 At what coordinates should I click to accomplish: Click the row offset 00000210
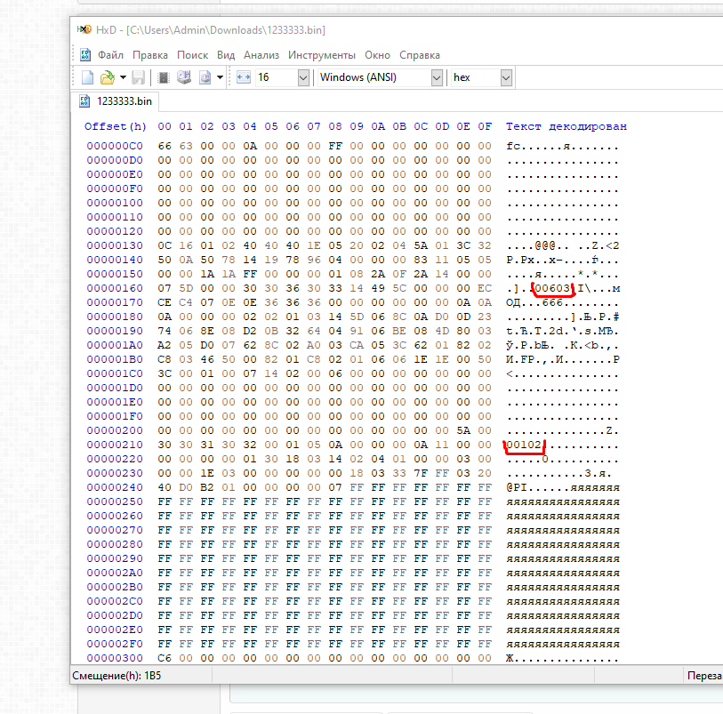[x=114, y=445]
